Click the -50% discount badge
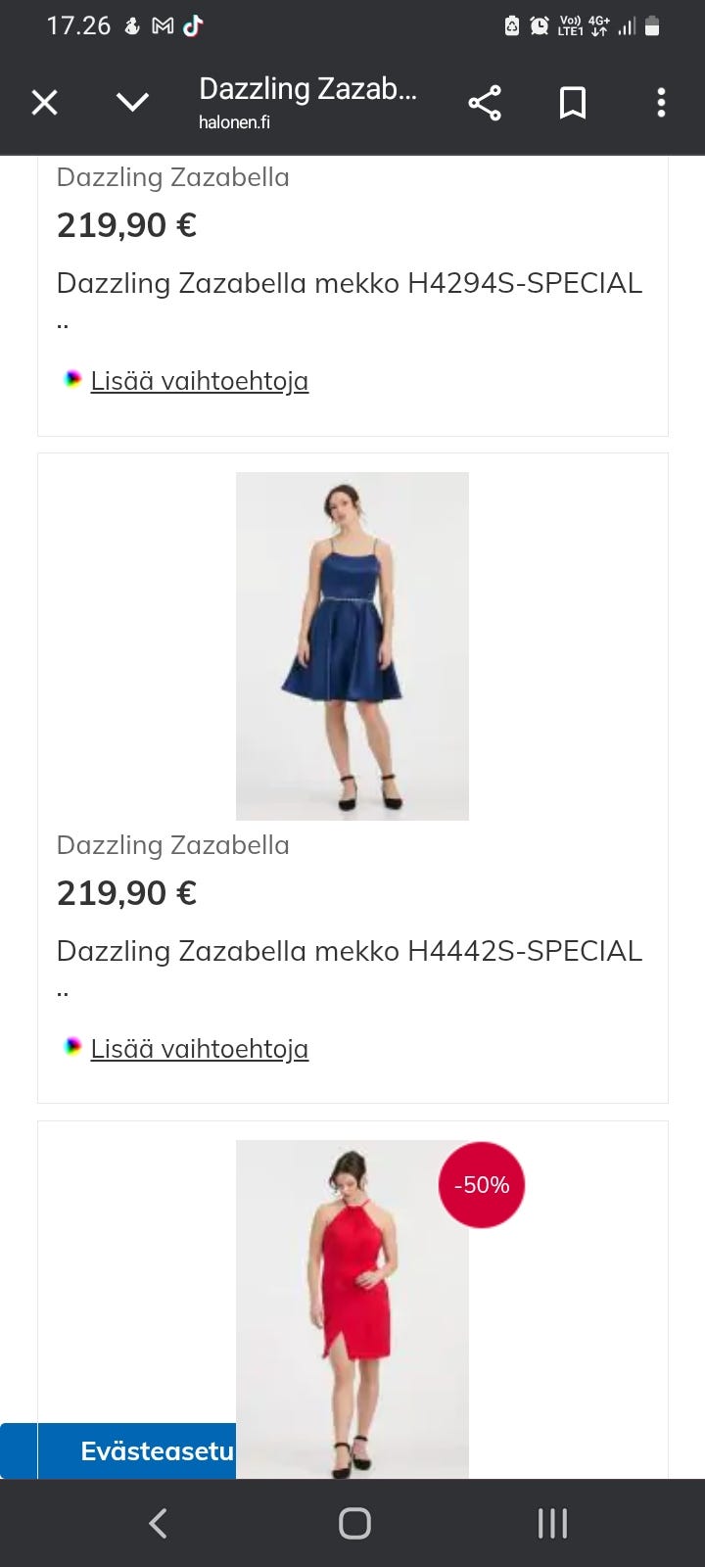Viewport: 705px width, 1567px height. point(482,1185)
